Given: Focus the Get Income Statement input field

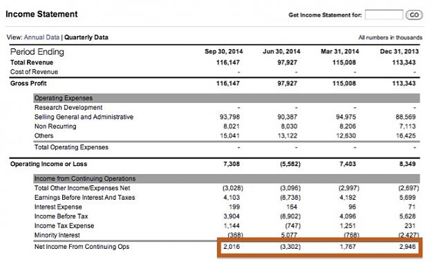Looking at the screenshot, I should pyautogui.click(x=384, y=15).
